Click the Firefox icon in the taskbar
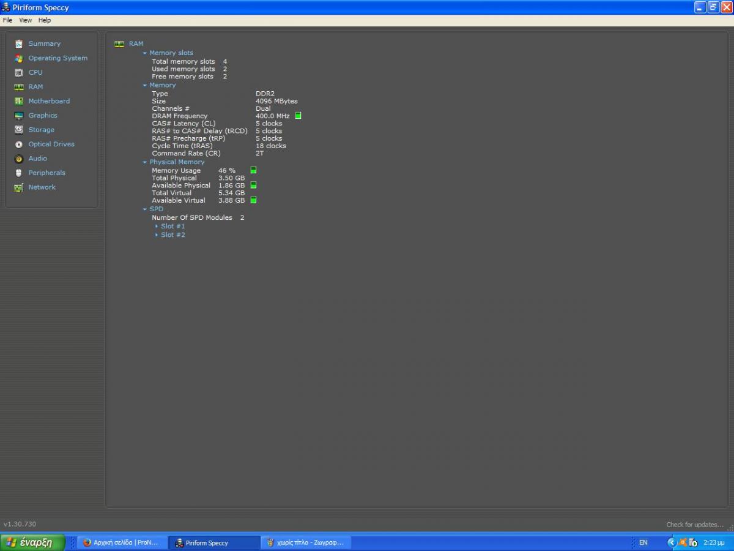Screen dimensions: 734x551 [87, 542]
